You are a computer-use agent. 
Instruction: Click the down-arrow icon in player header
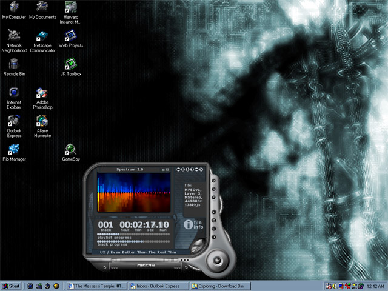coord(183,169)
